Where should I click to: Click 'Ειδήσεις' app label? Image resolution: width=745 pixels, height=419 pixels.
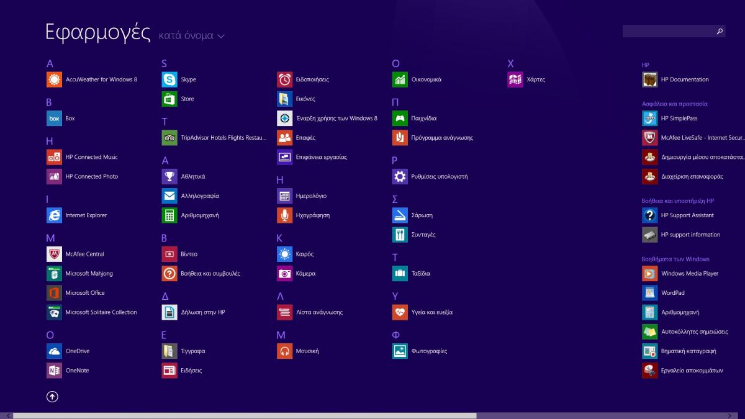coord(191,371)
